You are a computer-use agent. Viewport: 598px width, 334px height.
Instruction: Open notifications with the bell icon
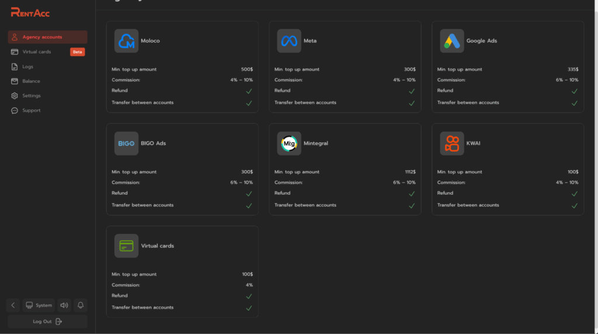click(81, 305)
